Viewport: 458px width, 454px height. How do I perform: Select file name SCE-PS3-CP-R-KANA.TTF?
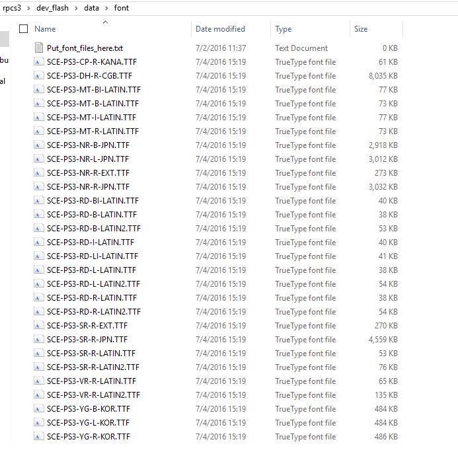pos(92,62)
